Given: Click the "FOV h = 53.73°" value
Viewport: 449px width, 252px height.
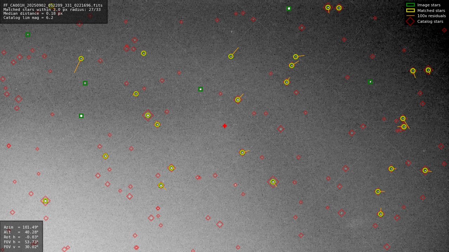Looking at the screenshot, I should pos(21,242).
